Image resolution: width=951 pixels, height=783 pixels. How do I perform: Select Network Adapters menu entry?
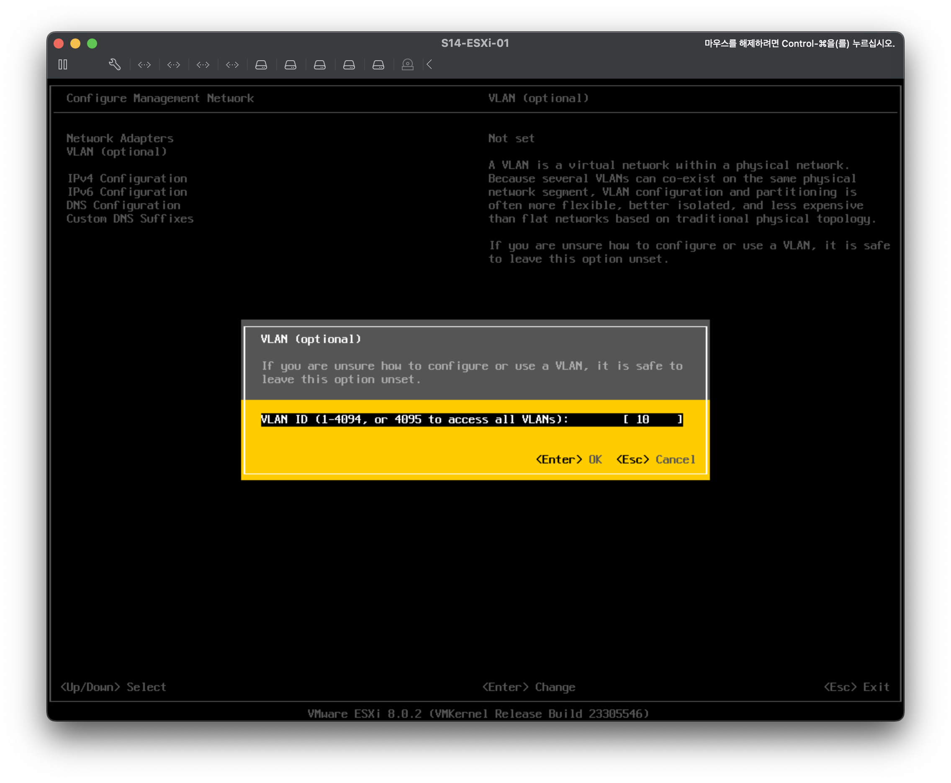(x=120, y=138)
